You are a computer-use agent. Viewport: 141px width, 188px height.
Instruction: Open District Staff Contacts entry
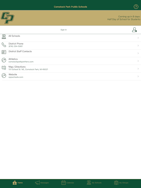tap(20, 51)
